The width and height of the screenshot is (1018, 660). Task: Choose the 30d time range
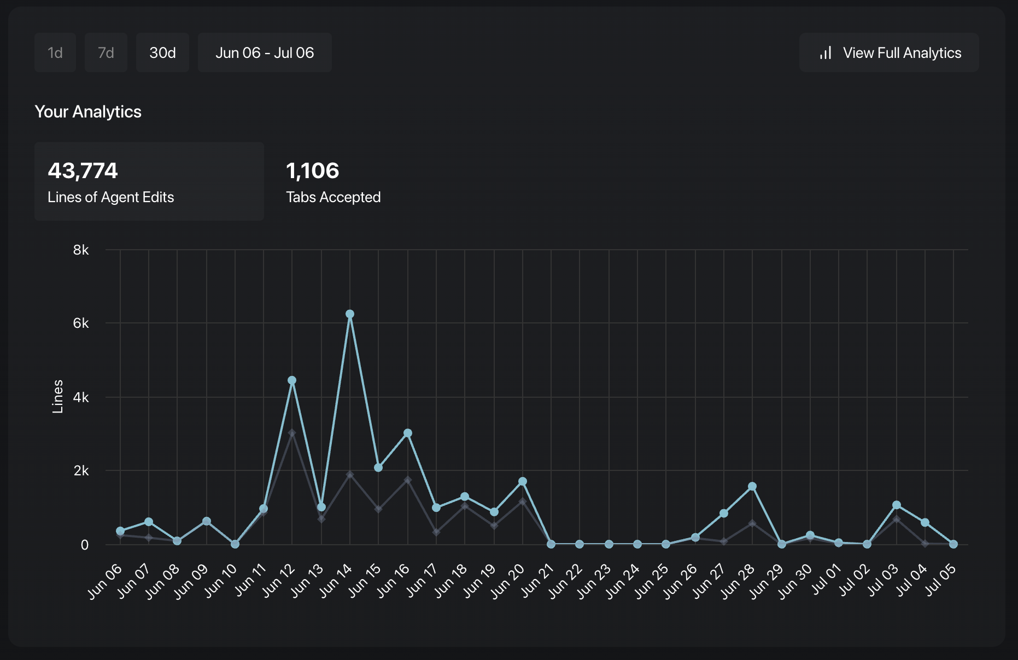coord(162,53)
